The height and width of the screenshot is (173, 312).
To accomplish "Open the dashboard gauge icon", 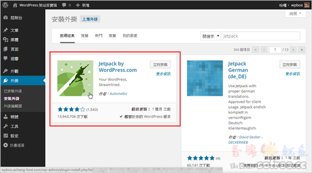I will click(x=5, y=18).
